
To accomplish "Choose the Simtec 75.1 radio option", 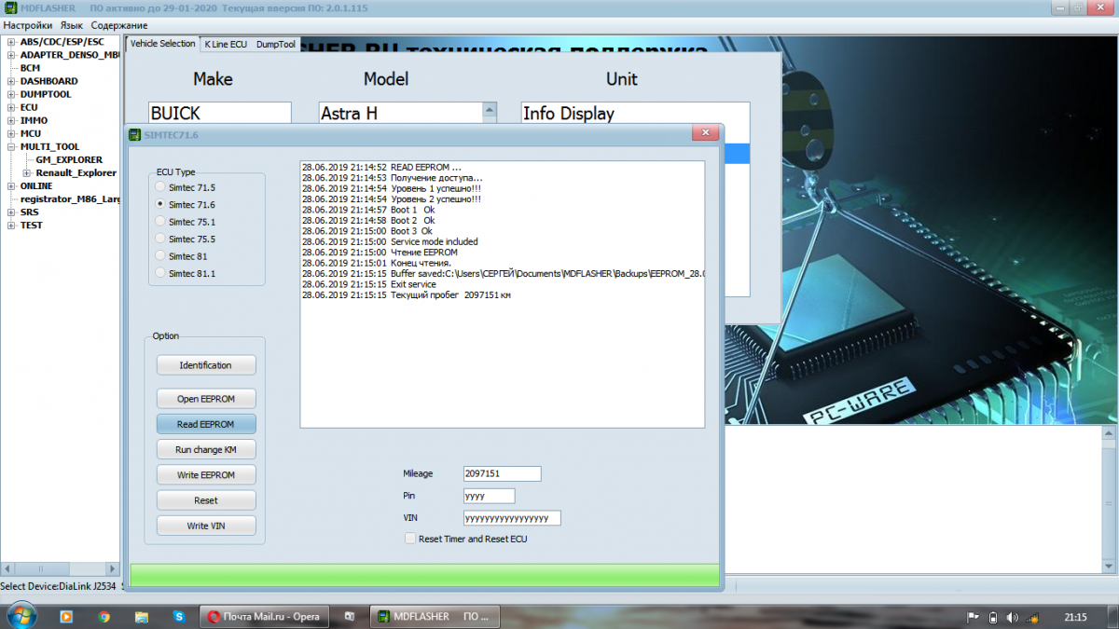I will tap(160, 222).
